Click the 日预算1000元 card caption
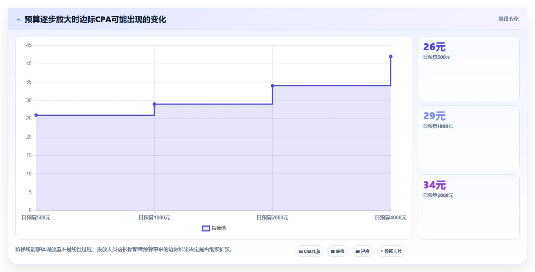Viewport: 535px width, 272px height. pyautogui.click(x=438, y=126)
